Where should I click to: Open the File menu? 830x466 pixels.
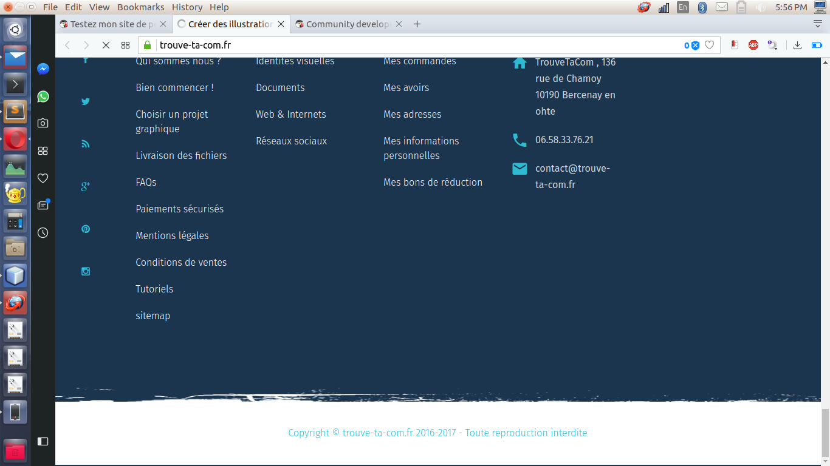coord(50,7)
